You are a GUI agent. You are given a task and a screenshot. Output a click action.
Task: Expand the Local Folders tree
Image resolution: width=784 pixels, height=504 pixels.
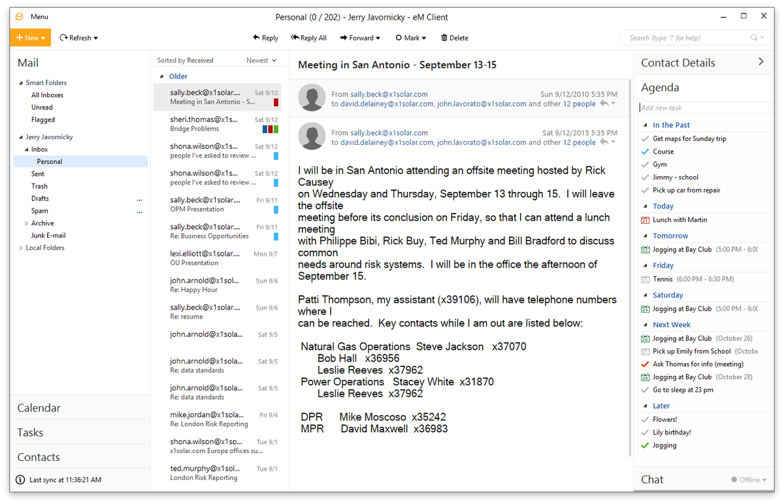click(21, 248)
